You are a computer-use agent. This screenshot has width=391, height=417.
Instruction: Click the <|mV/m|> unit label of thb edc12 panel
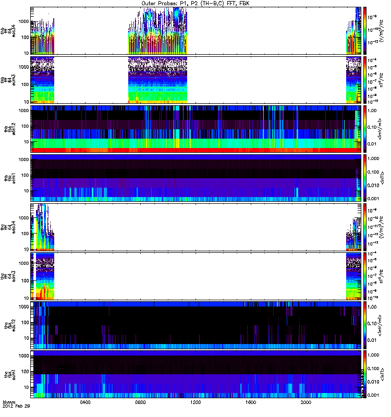point(381,129)
